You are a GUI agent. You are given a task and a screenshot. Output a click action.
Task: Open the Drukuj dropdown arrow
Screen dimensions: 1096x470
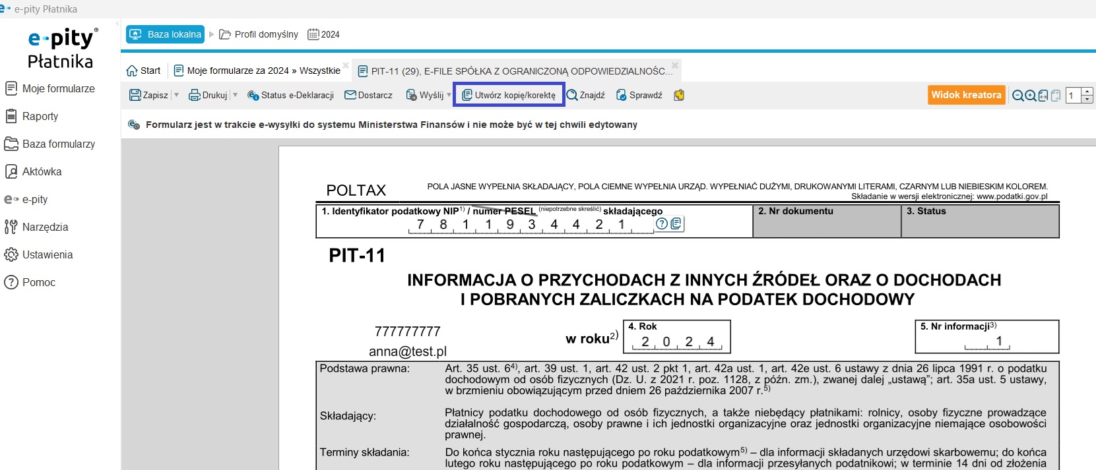click(235, 95)
